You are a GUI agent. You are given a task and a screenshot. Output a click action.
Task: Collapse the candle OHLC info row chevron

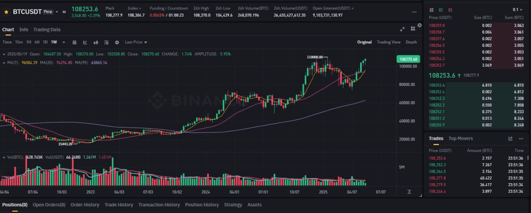(4, 54)
